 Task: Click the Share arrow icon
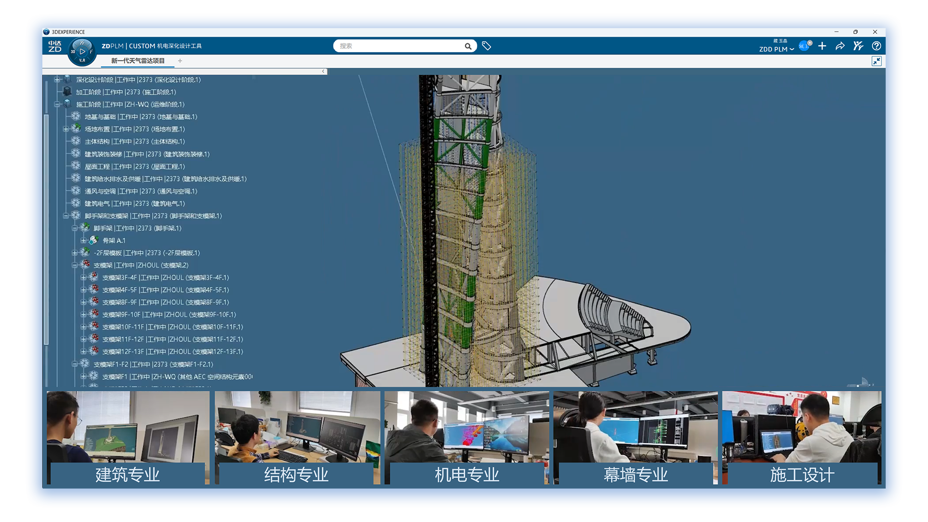840,46
